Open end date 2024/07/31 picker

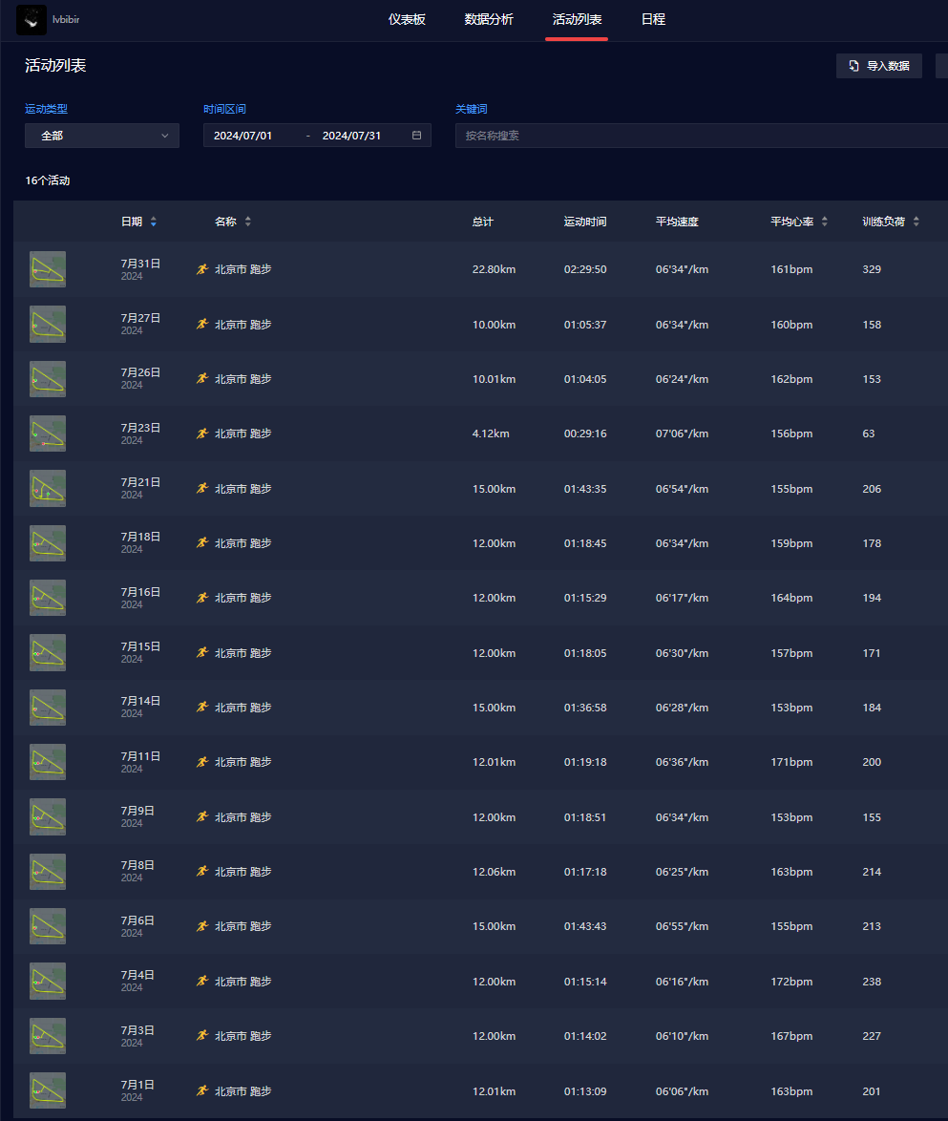(351, 136)
